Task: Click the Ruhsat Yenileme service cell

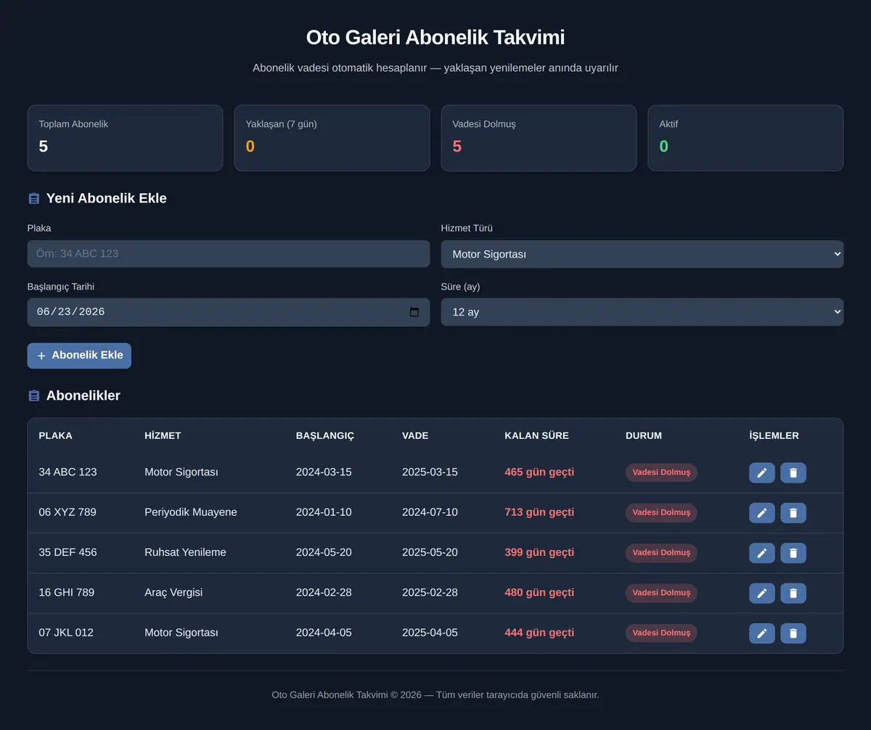Action: pos(185,552)
